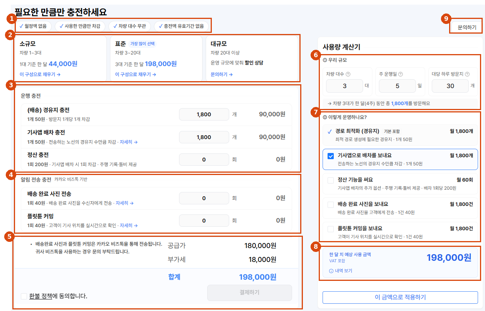This screenshot has width=485, height=311.
Task: Click the 기본 포함 badge
Action: (x=392, y=131)
